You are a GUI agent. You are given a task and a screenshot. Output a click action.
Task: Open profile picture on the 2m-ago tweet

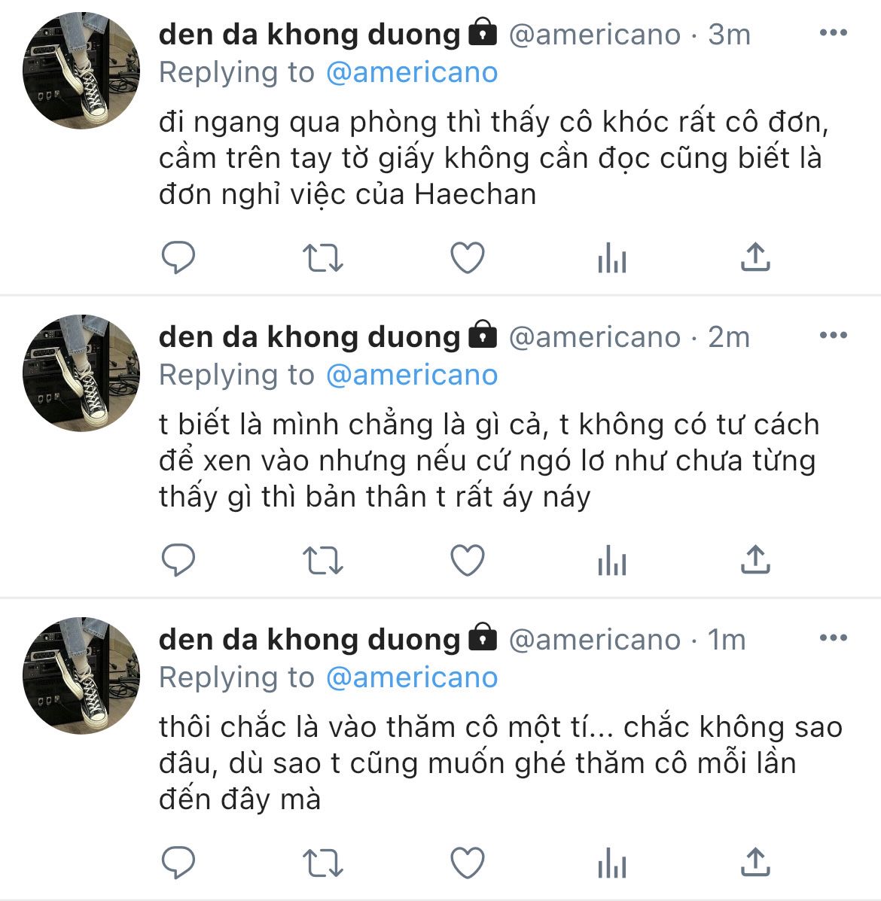(x=81, y=373)
